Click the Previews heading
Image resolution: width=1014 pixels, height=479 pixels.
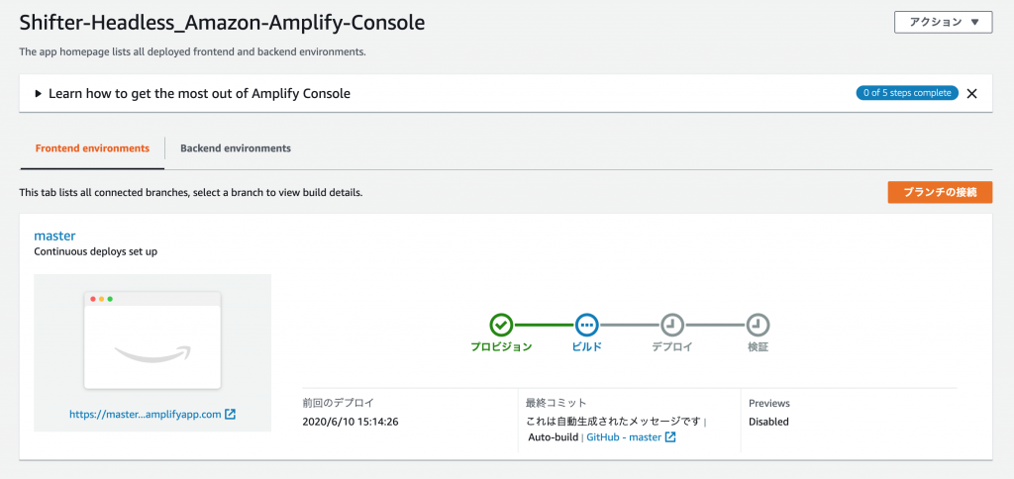pyautogui.click(x=769, y=403)
